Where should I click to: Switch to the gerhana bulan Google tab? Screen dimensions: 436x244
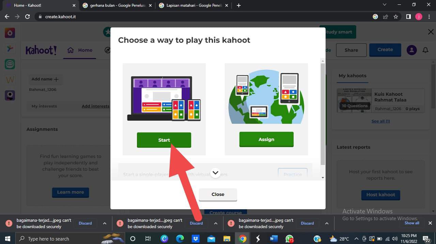point(117,5)
